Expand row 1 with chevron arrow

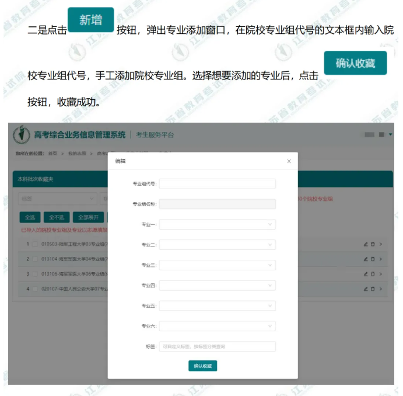pyautogui.click(x=381, y=244)
